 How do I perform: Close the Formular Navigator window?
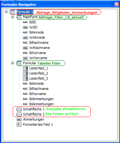pyautogui.click(x=116, y=4)
